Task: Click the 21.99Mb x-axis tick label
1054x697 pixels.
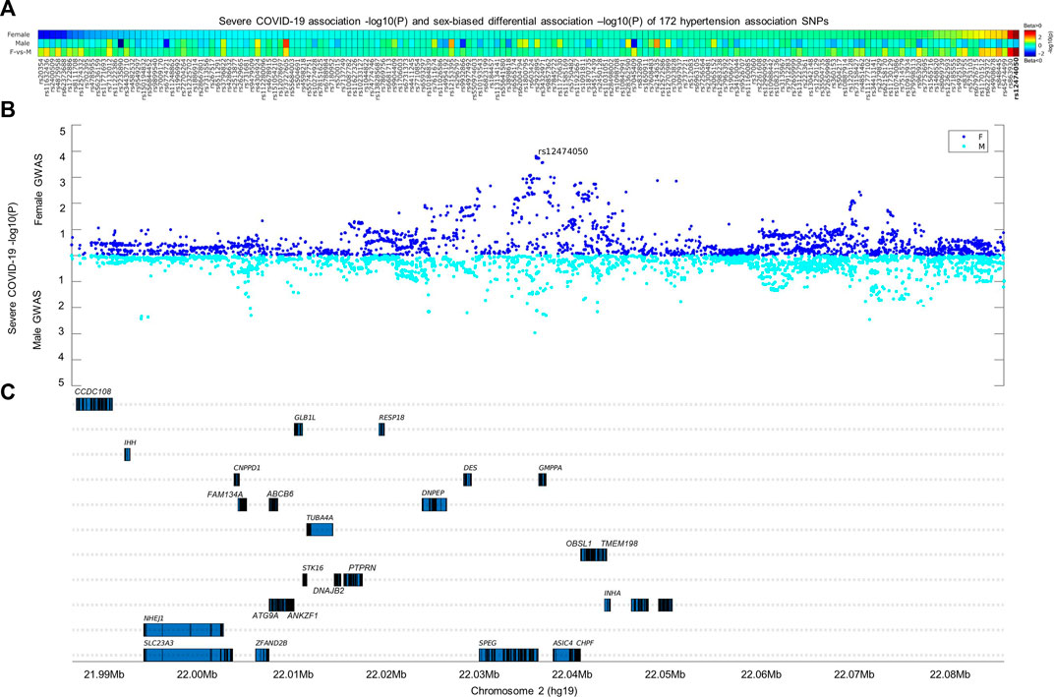Action: (105, 674)
